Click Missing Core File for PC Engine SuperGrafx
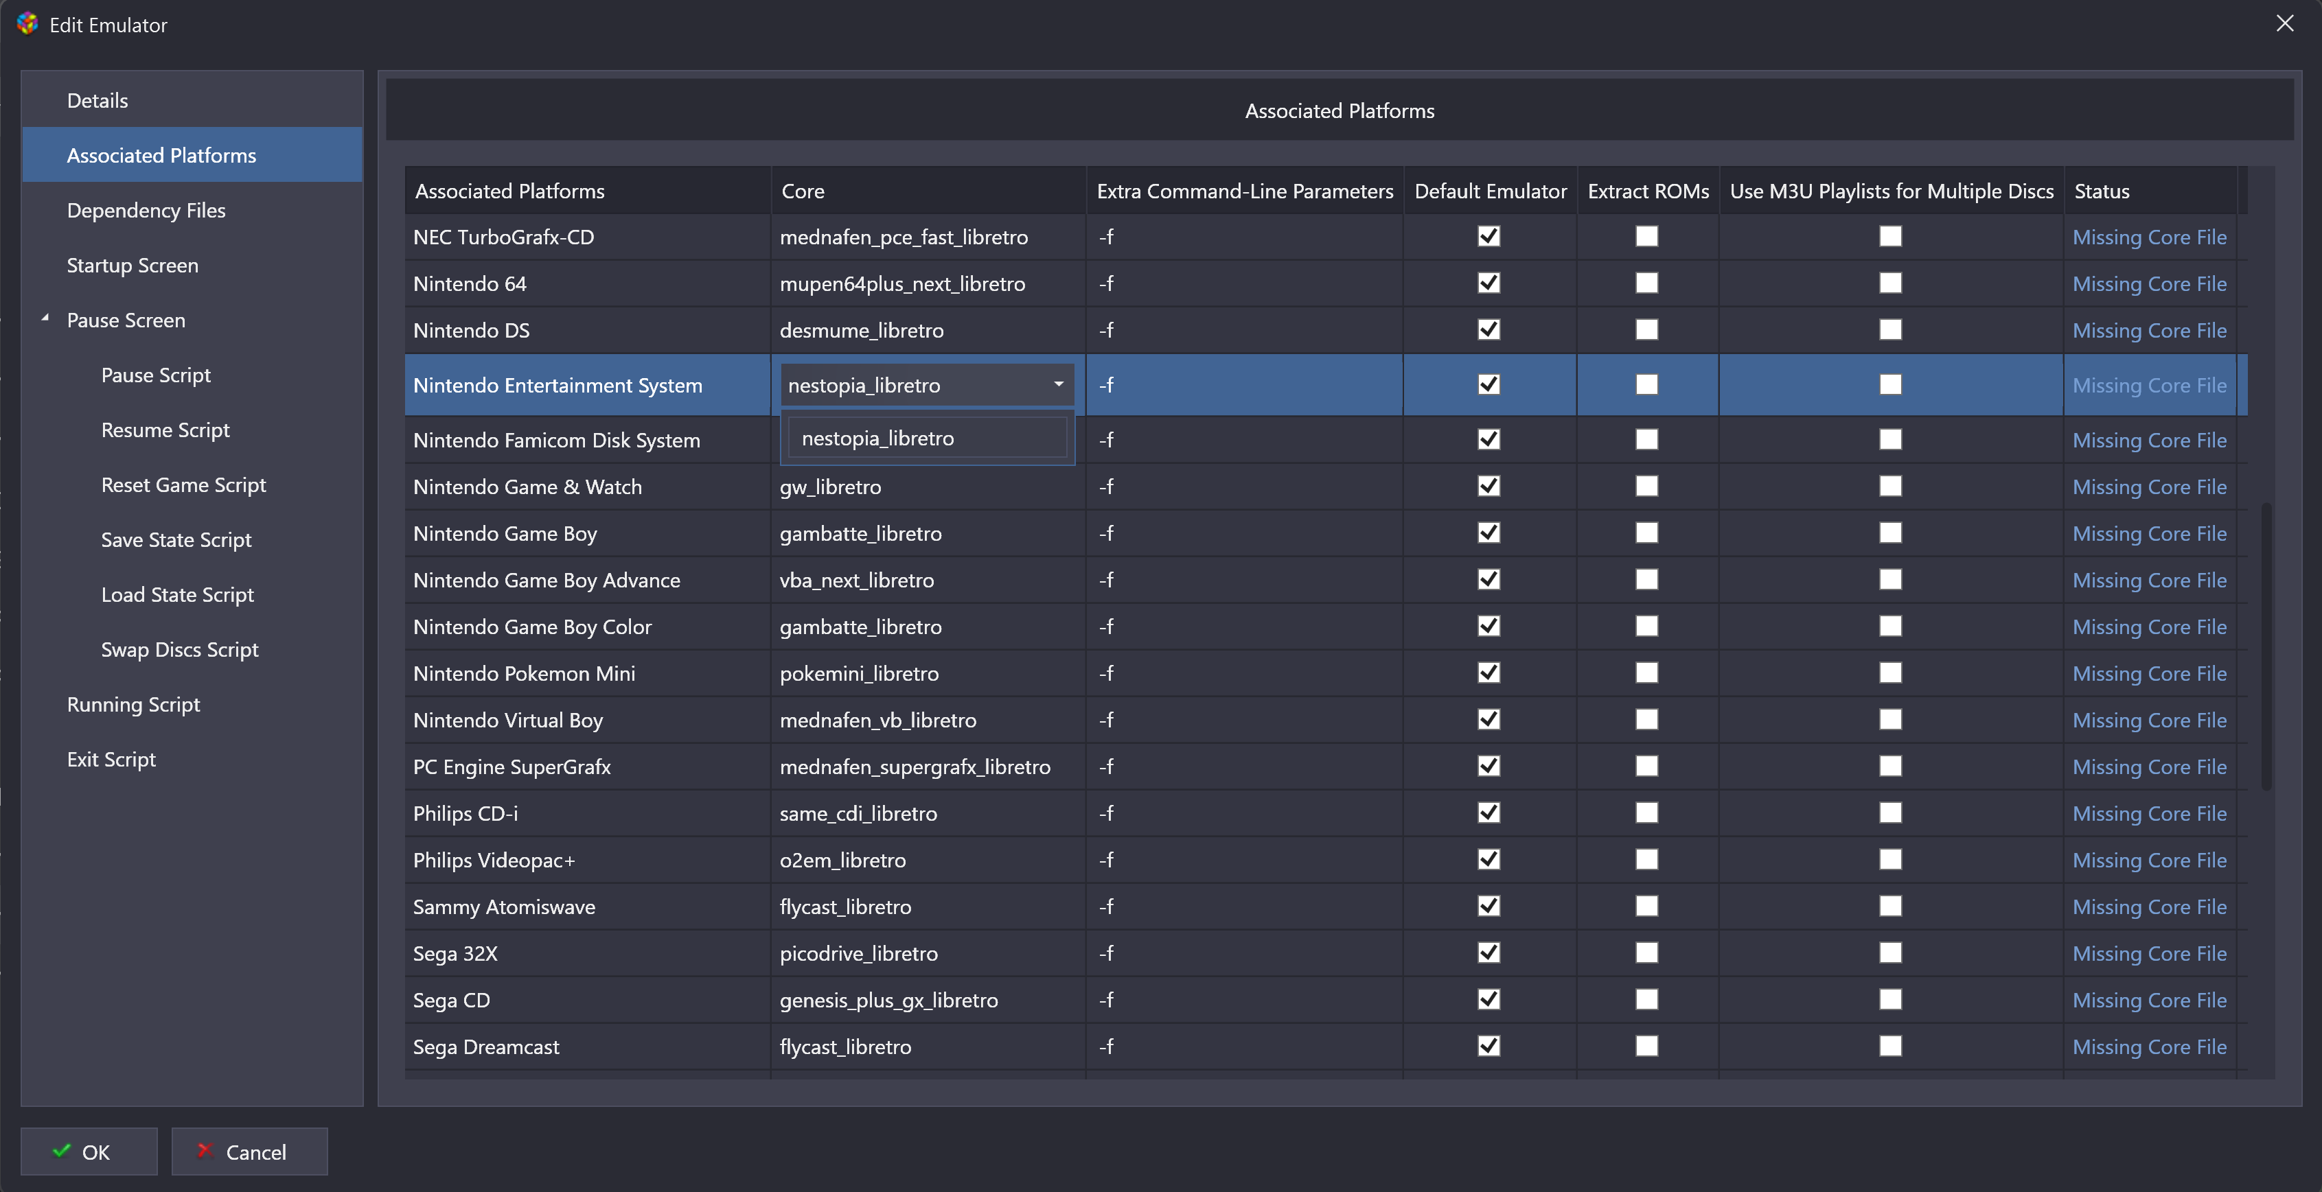The width and height of the screenshot is (2322, 1192). 2149,767
